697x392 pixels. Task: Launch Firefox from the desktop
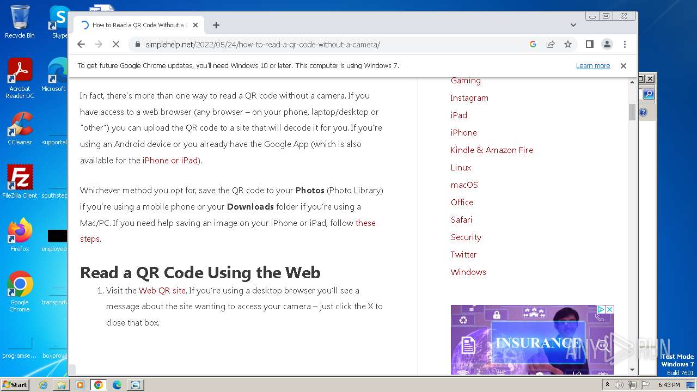tap(20, 235)
